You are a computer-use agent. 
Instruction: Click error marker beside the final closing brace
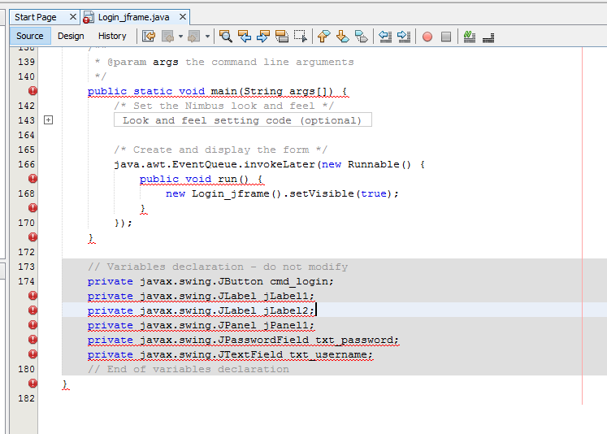point(33,384)
